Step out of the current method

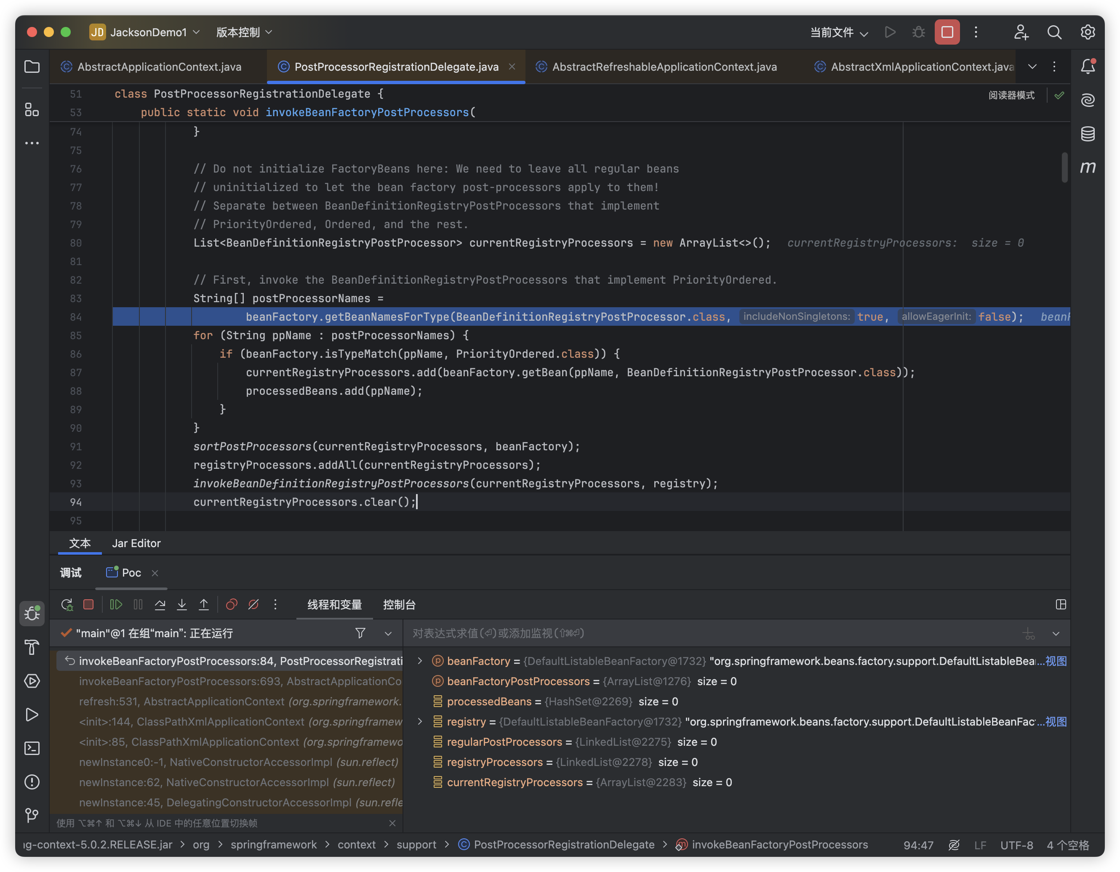(x=204, y=605)
